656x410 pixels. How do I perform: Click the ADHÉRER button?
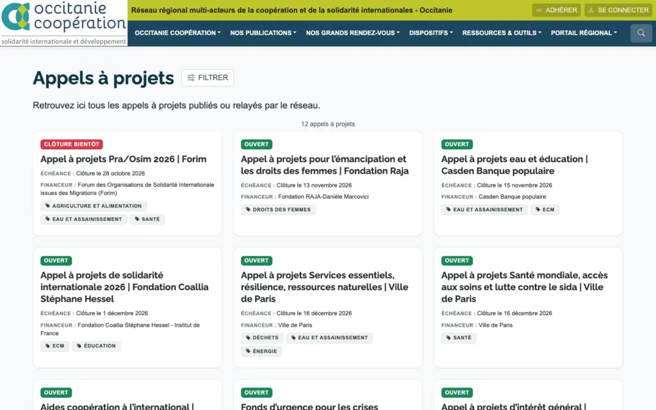click(x=556, y=10)
